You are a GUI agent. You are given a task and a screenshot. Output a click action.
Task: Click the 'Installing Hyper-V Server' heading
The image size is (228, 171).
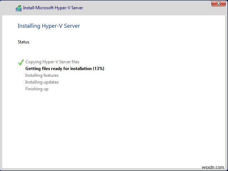click(x=49, y=26)
